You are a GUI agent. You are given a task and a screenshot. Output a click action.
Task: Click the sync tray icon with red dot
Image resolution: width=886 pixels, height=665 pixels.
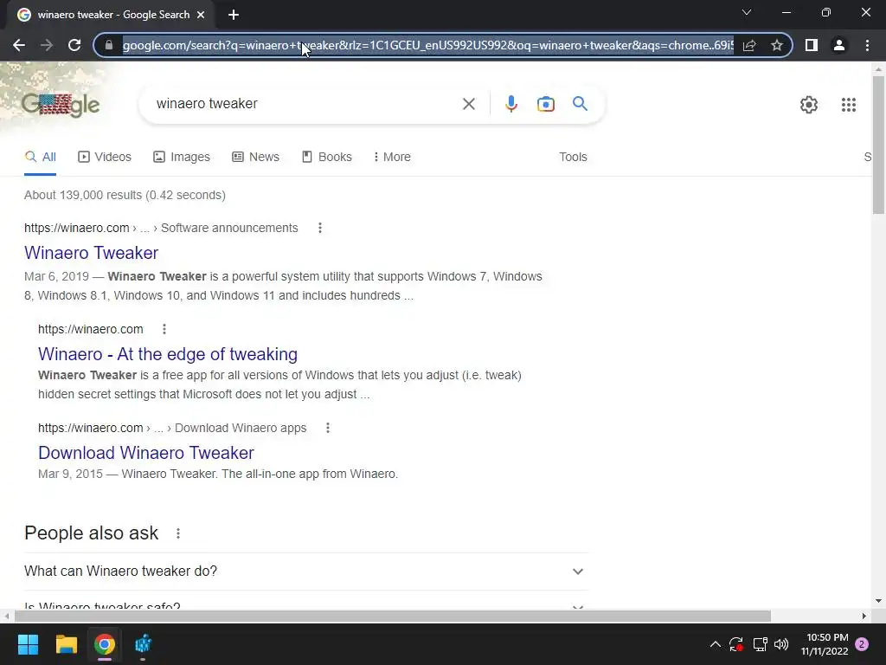(x=736, y=644)
